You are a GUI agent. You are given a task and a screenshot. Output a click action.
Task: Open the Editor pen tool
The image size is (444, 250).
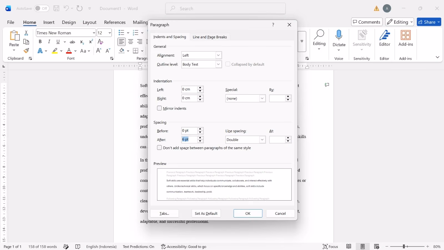pyautogui.click(x=385, y=38)
